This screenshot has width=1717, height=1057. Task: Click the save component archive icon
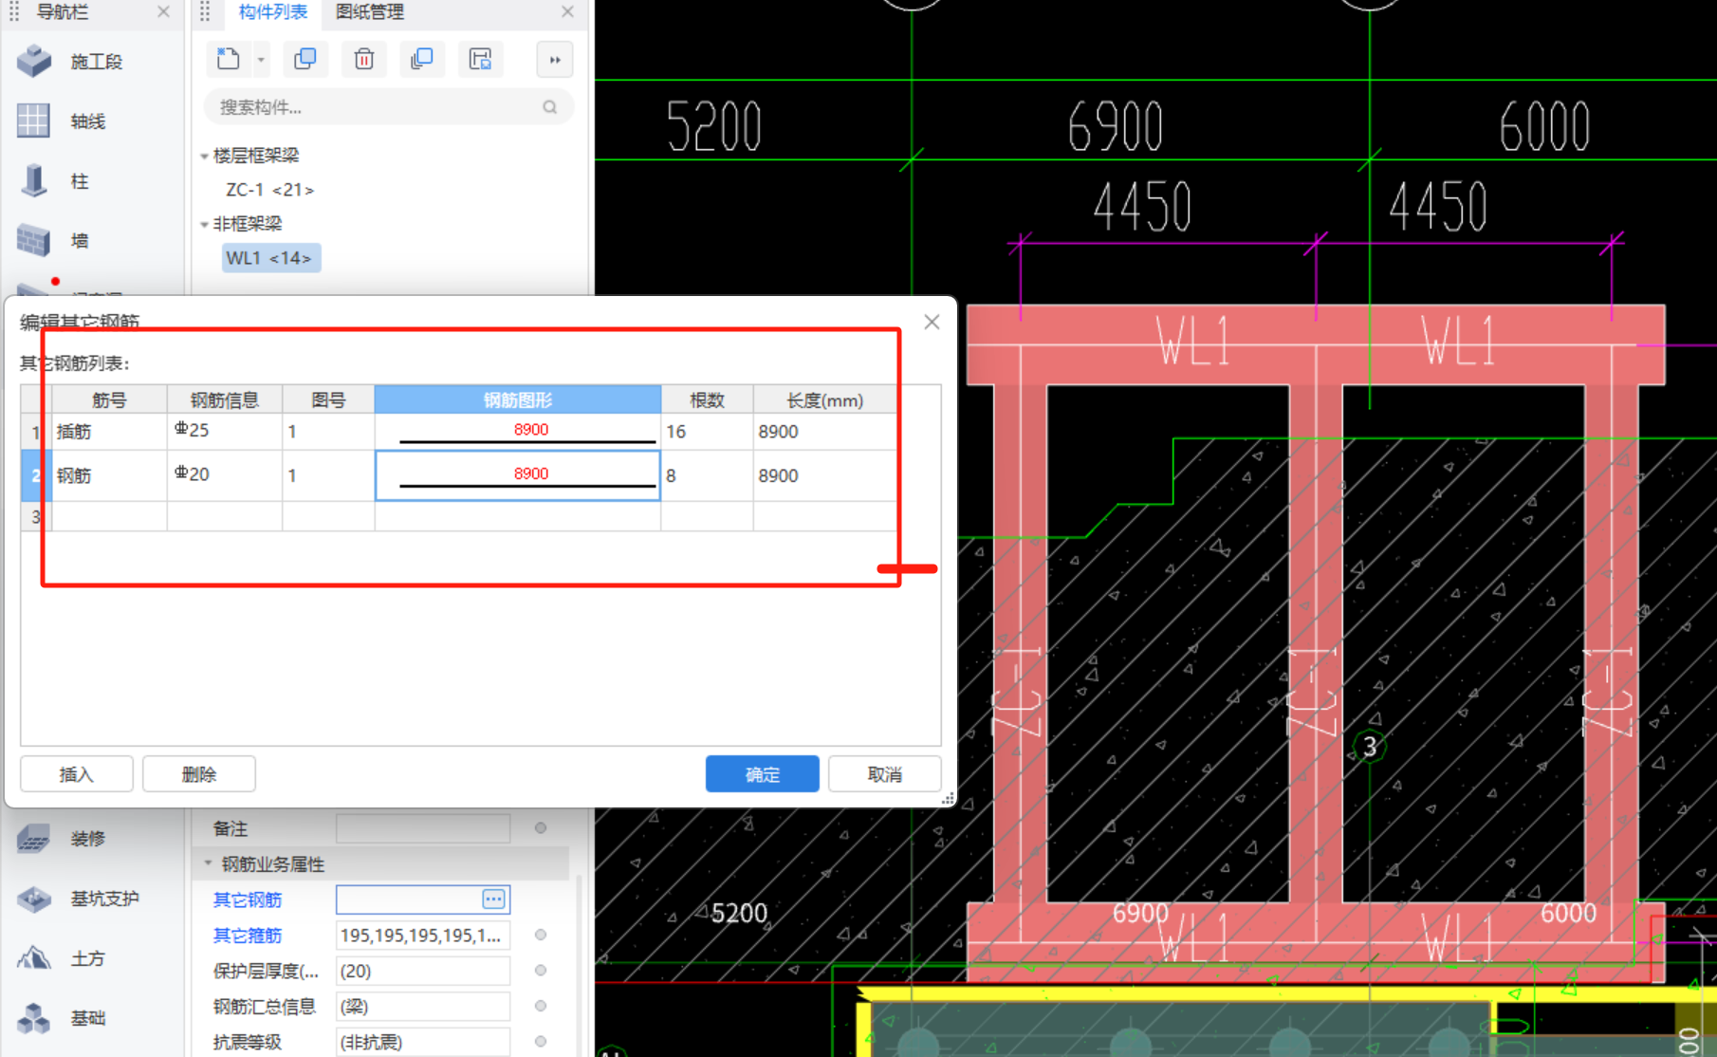point(480,59)
